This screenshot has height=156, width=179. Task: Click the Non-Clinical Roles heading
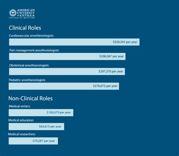tap(31, 98)
